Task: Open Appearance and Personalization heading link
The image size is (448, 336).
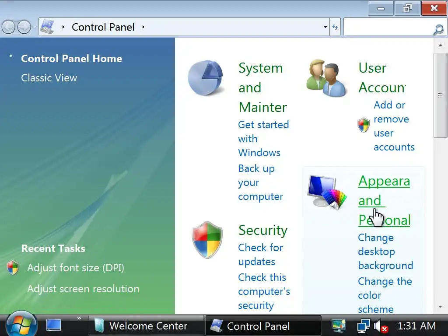Action: tap(384, 200)
